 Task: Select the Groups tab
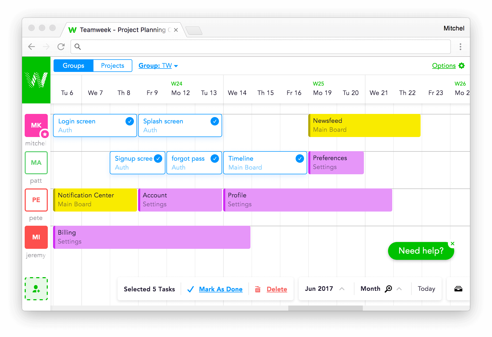click(73, 66)
